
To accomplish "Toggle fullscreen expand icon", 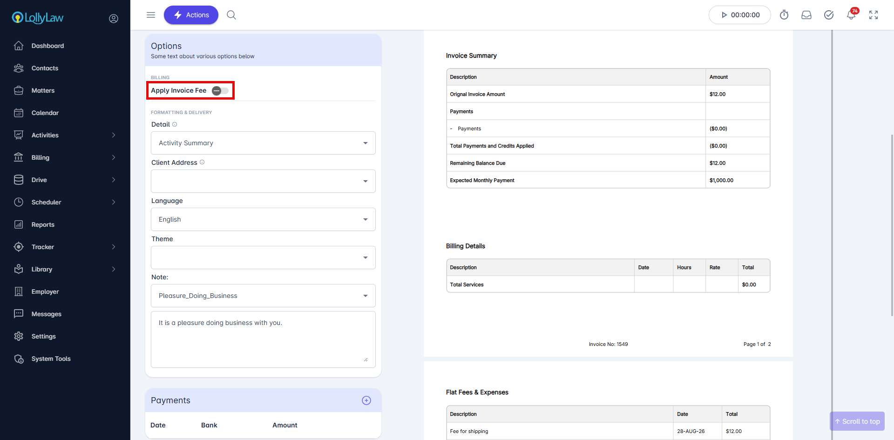I will [x=874, y=15].
